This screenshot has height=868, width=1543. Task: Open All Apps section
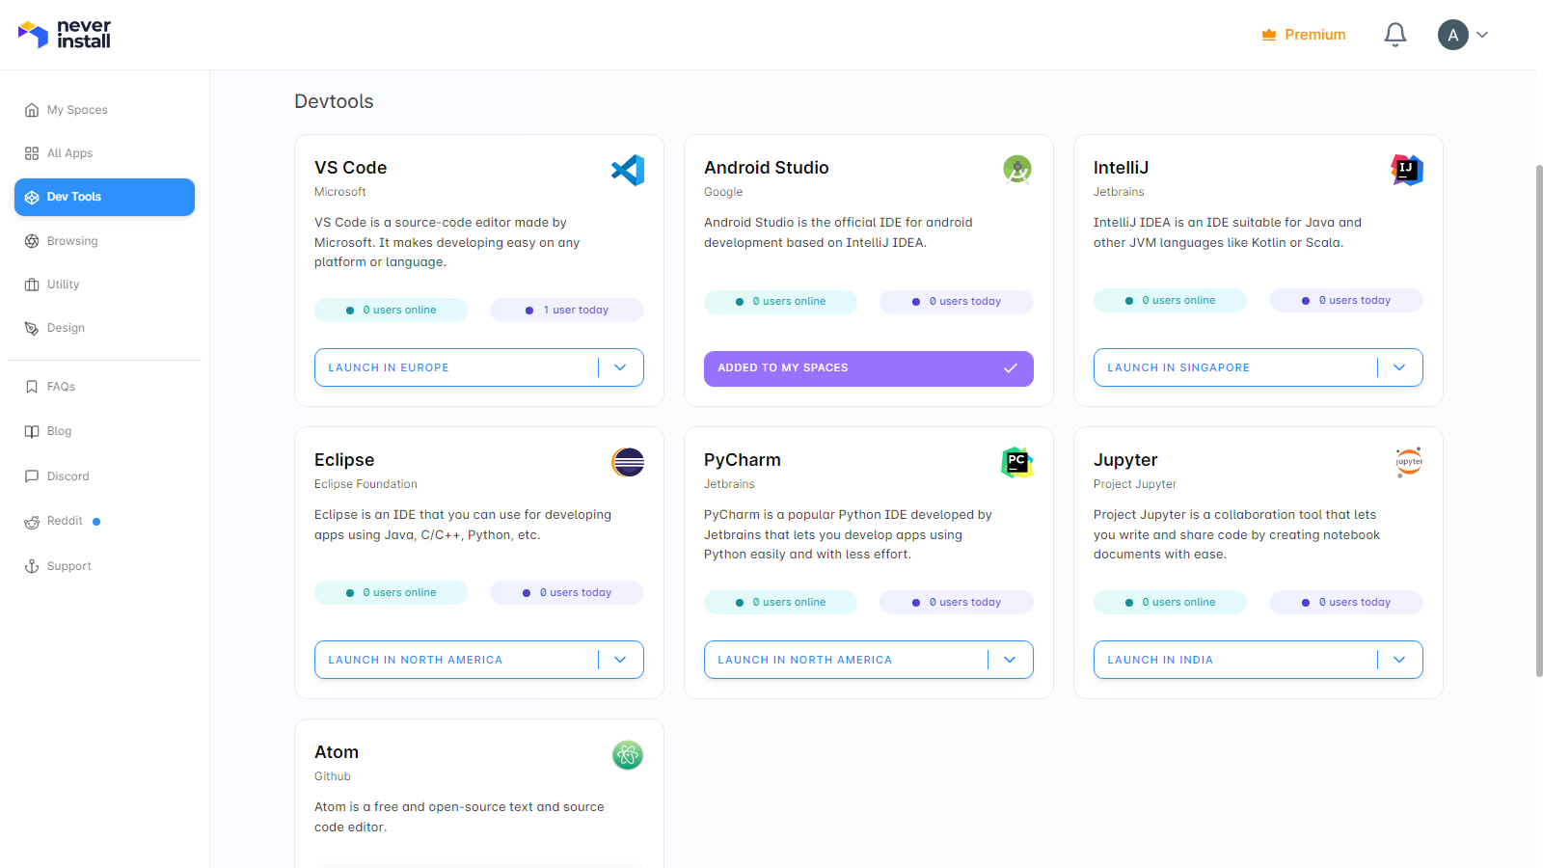click(x=104, y=153)
